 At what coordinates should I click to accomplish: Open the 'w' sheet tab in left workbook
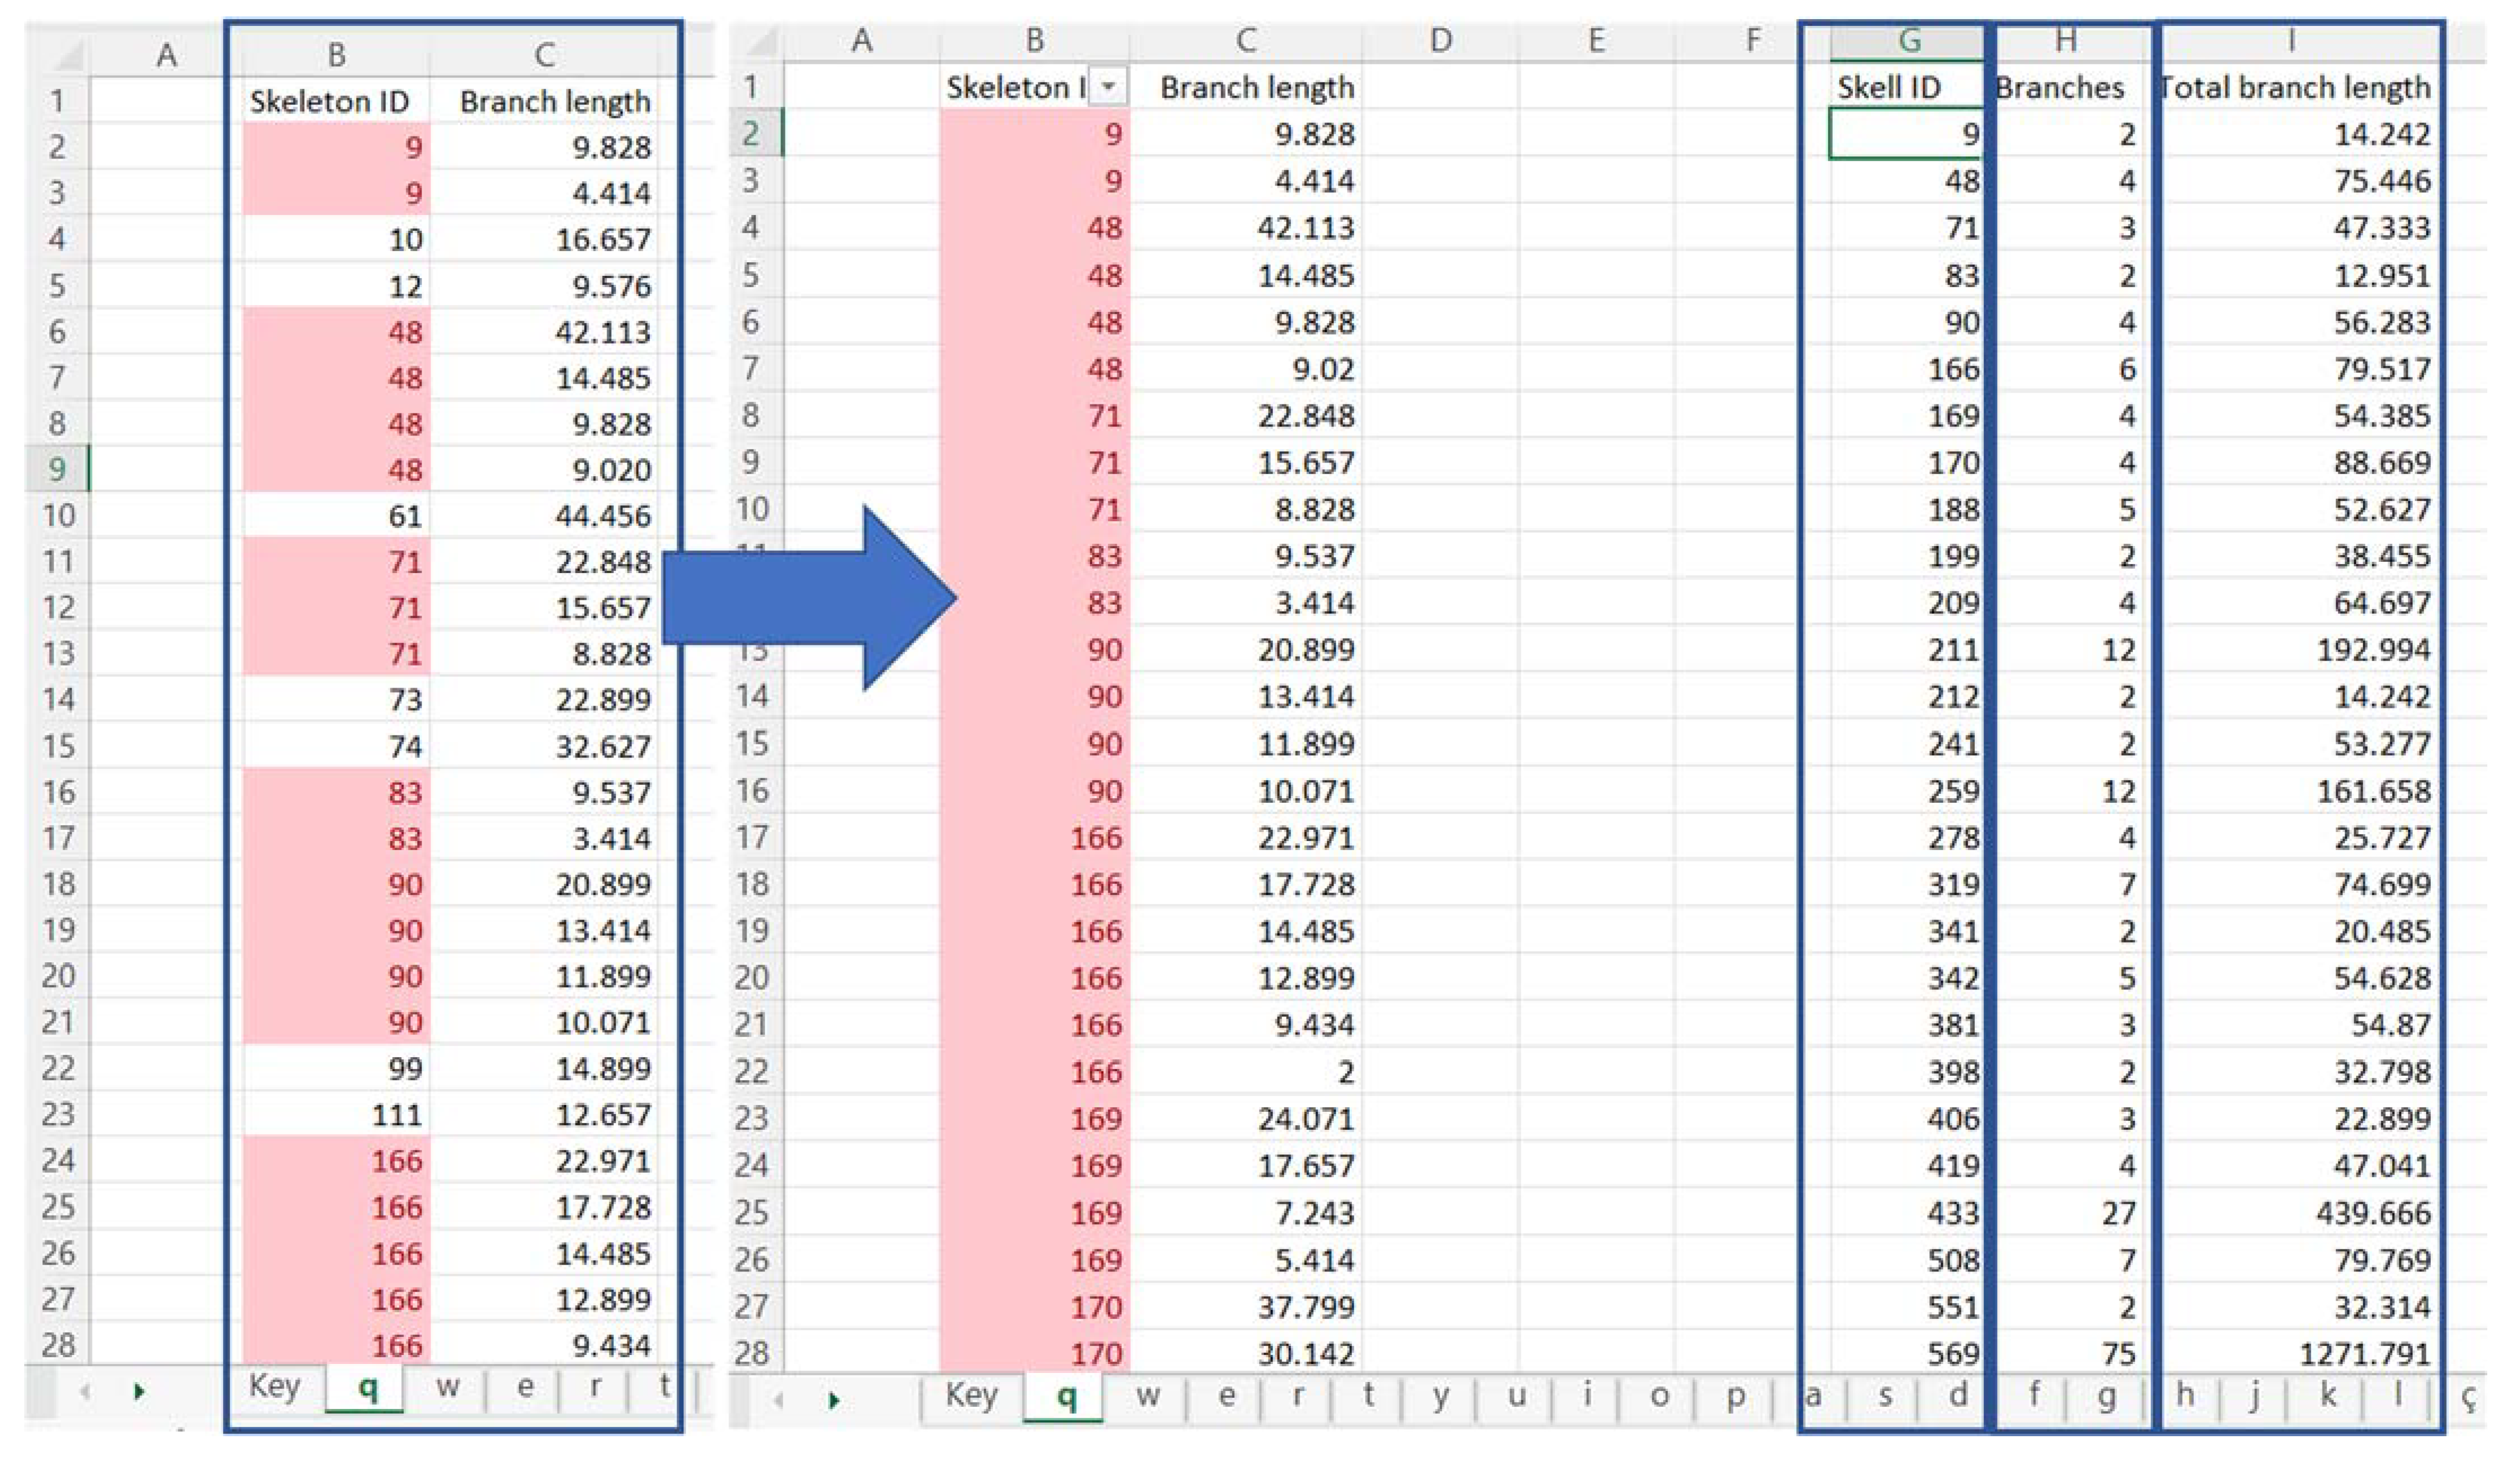(447, 1387)
